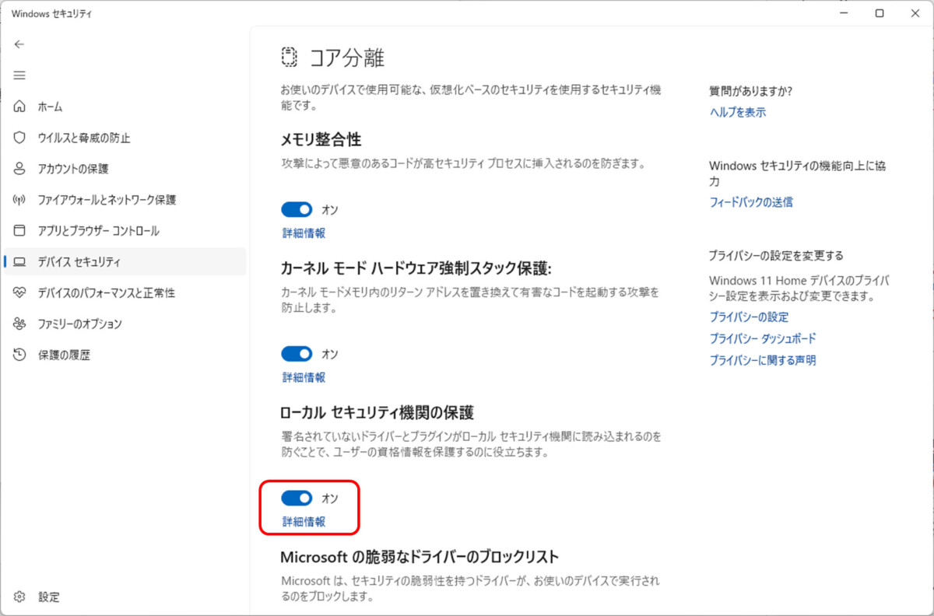Click the heart icon for デバイスのパフォーマンスと正常性
This screenshot has width=934, height=616.
(20, 293)
